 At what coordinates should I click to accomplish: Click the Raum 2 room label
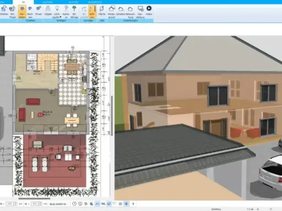click(47, 112)
